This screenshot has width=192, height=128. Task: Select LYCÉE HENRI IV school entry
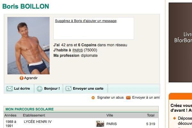click(38, 122)
